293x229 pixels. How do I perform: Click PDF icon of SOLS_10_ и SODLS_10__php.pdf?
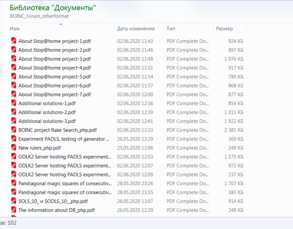click(x=14, y=201)
